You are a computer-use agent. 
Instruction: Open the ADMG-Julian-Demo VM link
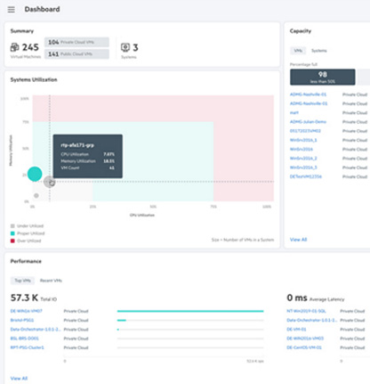[308, 122]
